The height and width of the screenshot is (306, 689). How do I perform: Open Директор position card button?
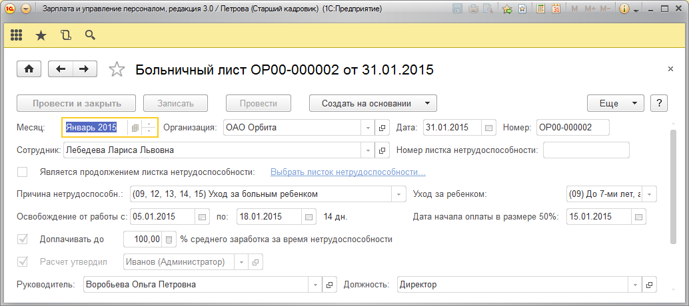(650, 285)
